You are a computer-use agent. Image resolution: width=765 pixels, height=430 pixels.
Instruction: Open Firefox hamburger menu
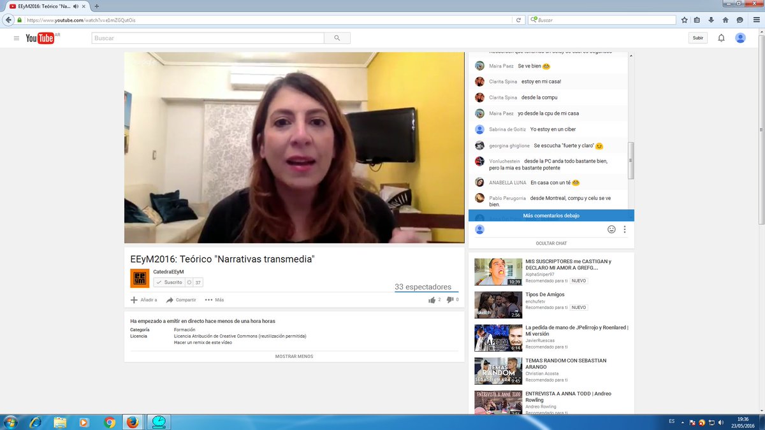(x=756, y=20)
